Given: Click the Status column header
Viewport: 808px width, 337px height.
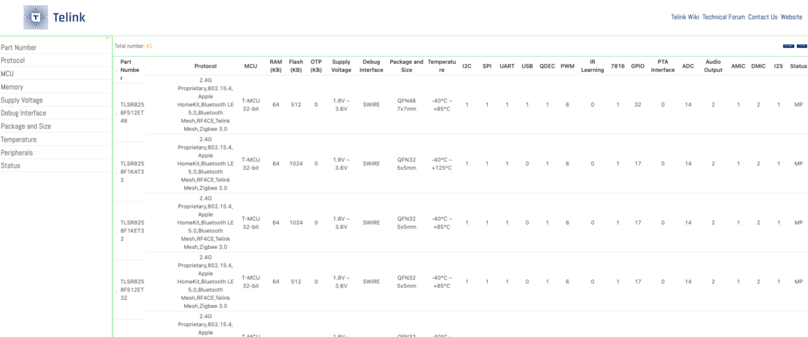Looking at the screenshot, I should click(x=799, y=66).
